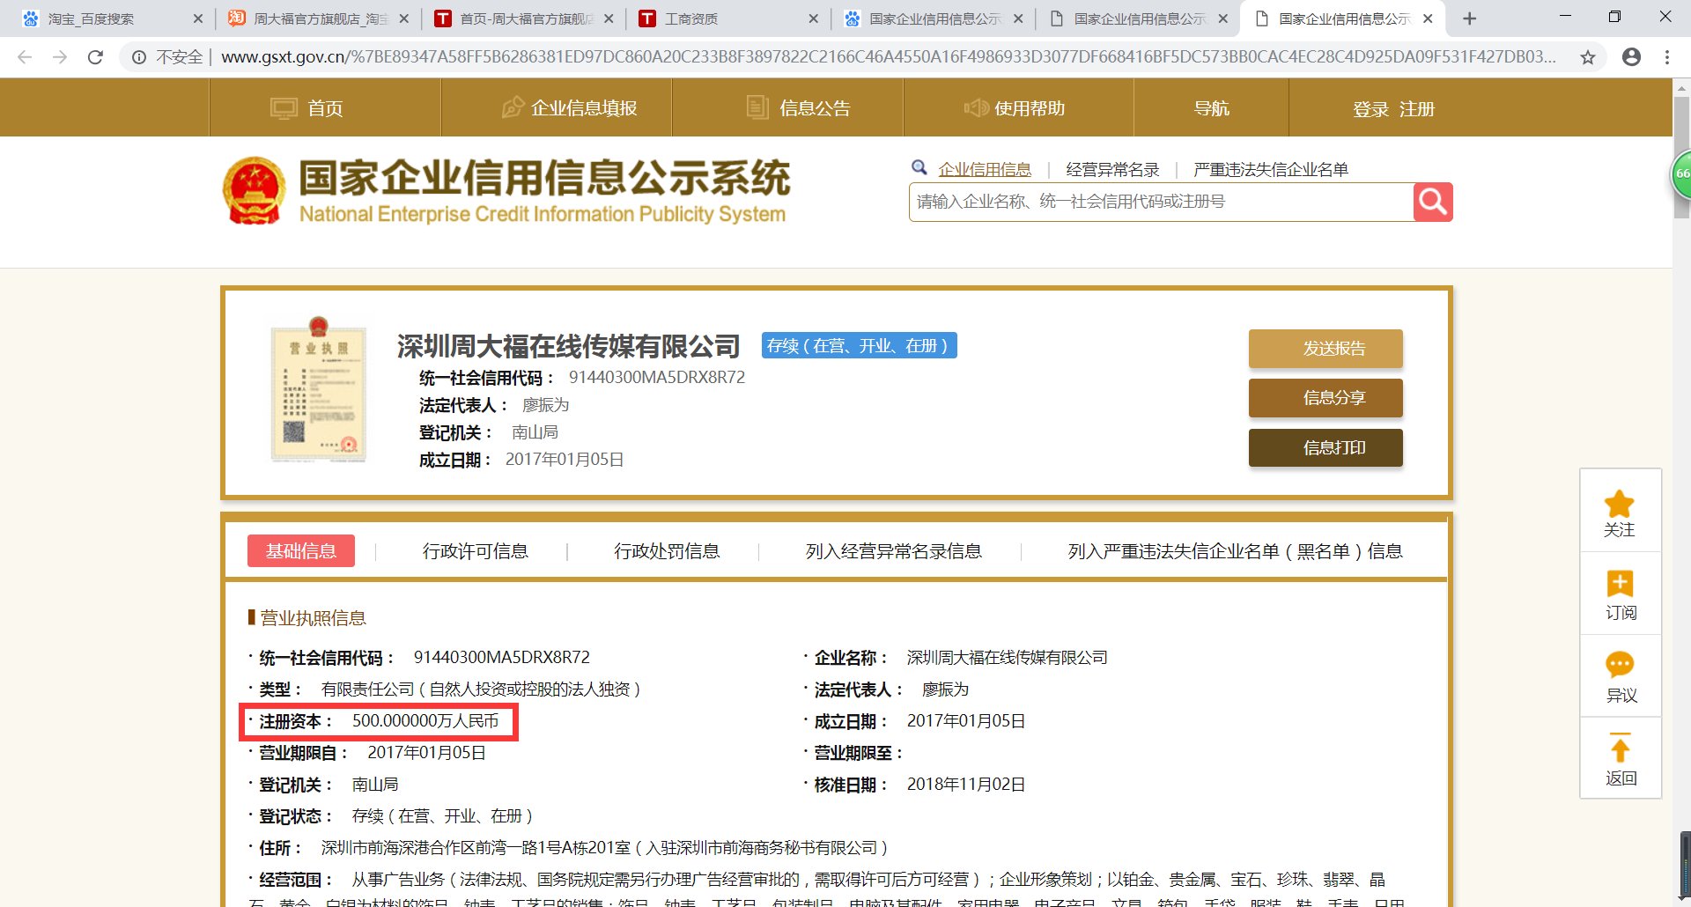1691x907 pixels.
Task: Reload the page with refresh icon
Action: pyautogui.click(x=97, y=56)
